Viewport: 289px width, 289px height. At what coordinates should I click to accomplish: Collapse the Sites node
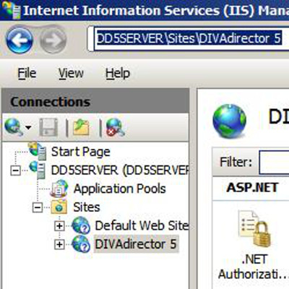38,207
